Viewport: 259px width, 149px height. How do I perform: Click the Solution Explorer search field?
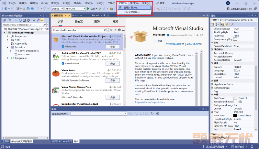pyautogui.click(x=23, y=25)
